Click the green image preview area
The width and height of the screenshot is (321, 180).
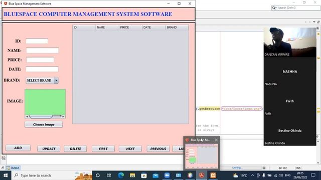tap(45, 102)
